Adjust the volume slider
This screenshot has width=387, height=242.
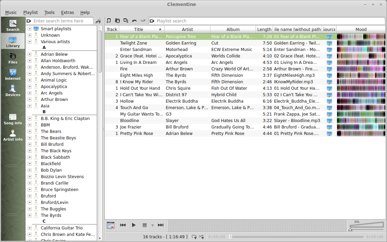[x=366, y=226]
